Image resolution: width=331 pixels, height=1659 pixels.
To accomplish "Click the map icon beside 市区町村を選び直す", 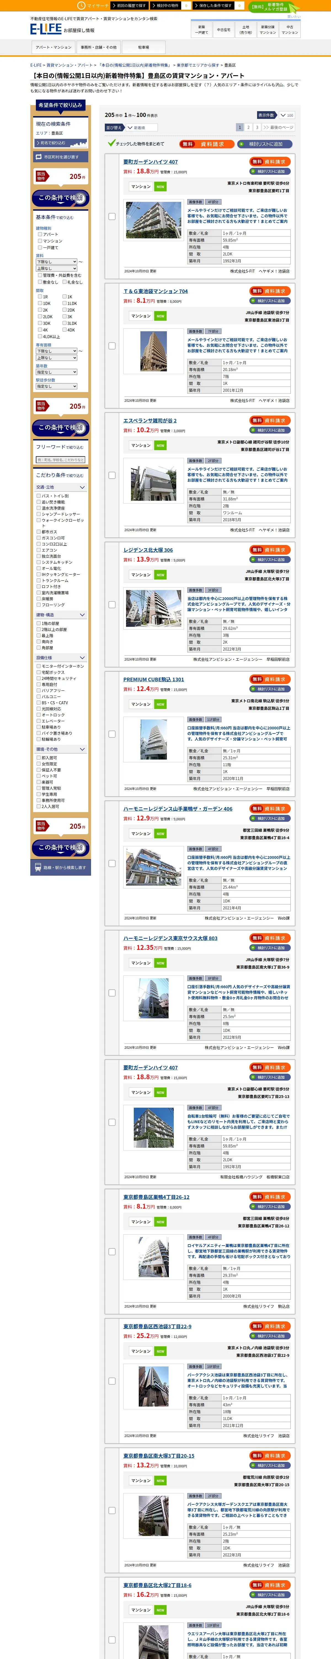I will pyautogui.click(x=39, y=156).
